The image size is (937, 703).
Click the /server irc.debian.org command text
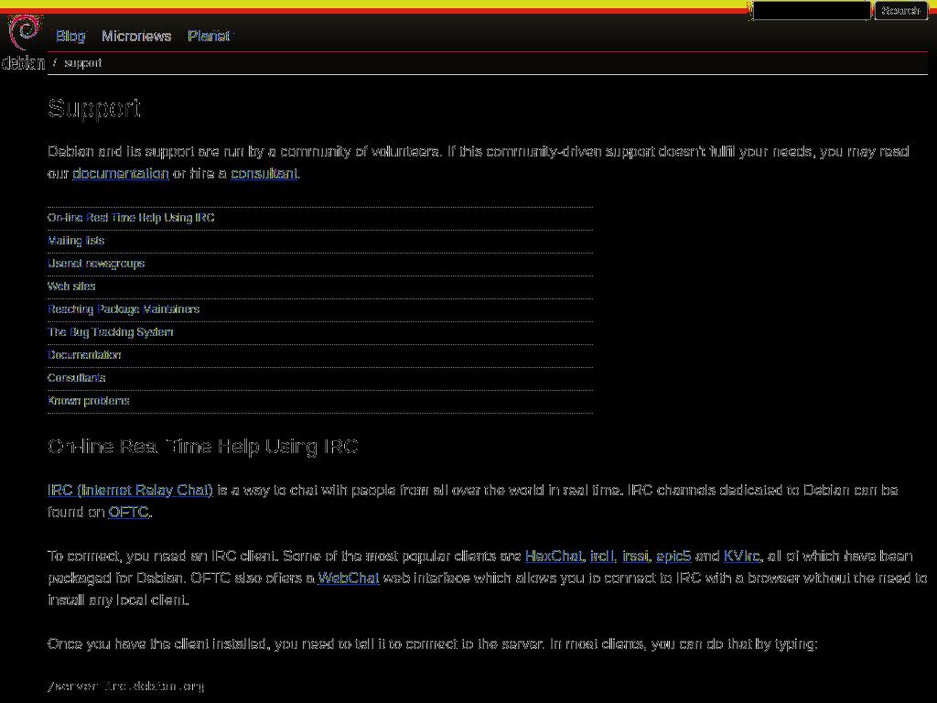[126, 686]
